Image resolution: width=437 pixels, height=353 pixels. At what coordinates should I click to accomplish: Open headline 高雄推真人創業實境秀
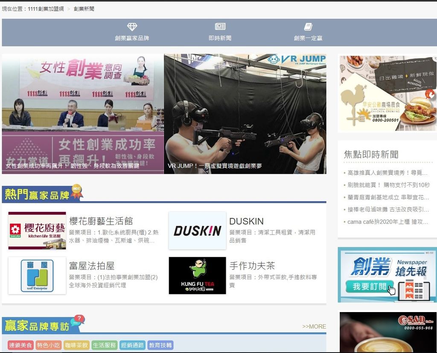(387, 173)
